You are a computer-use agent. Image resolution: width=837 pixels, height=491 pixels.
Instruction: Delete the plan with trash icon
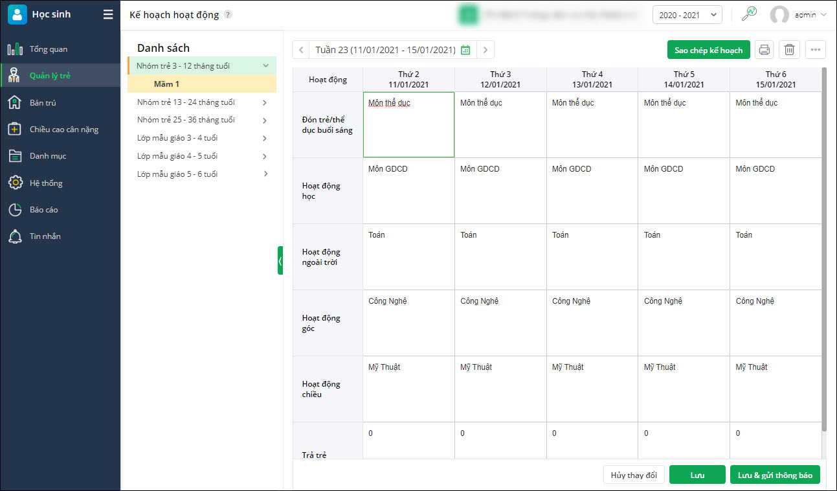pos(789,50)
